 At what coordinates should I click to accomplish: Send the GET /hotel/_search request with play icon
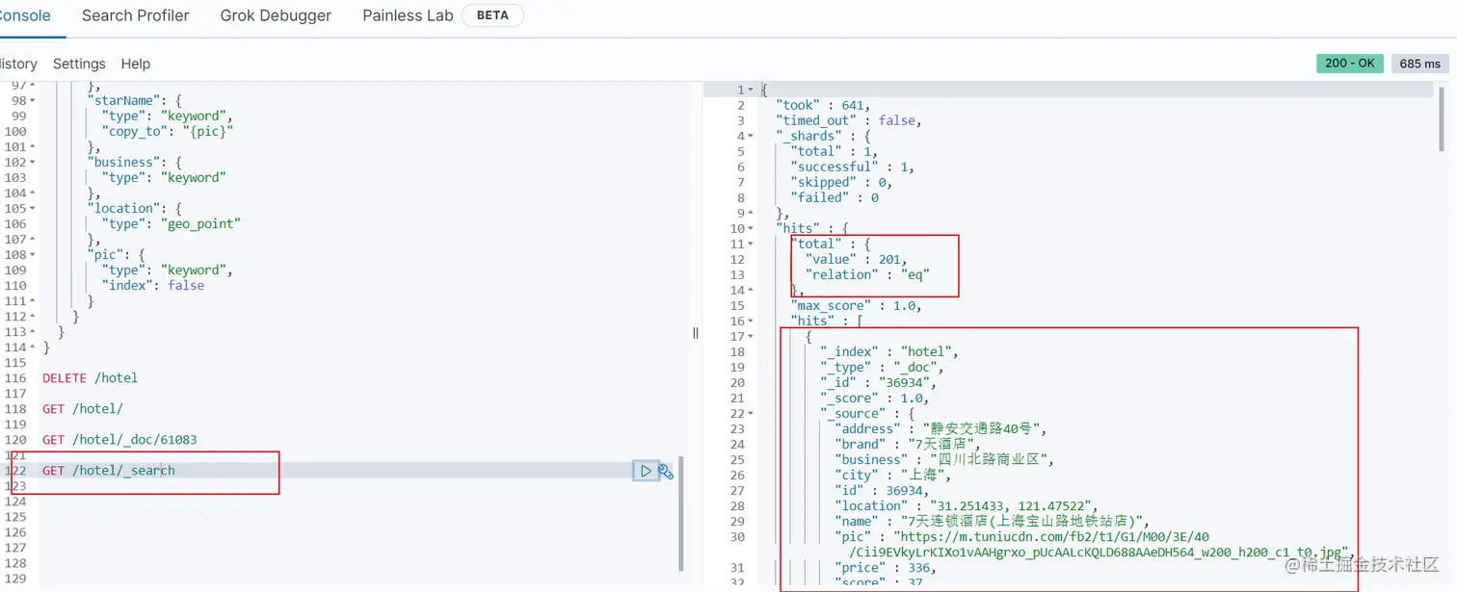(646, 471)
